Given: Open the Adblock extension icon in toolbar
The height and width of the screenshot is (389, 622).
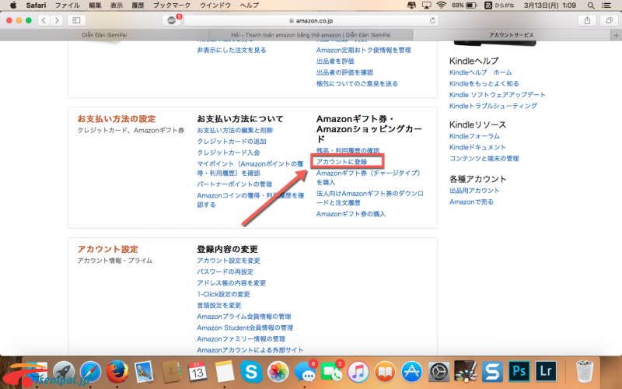Looking at the screenshot, I should (172, 20).
